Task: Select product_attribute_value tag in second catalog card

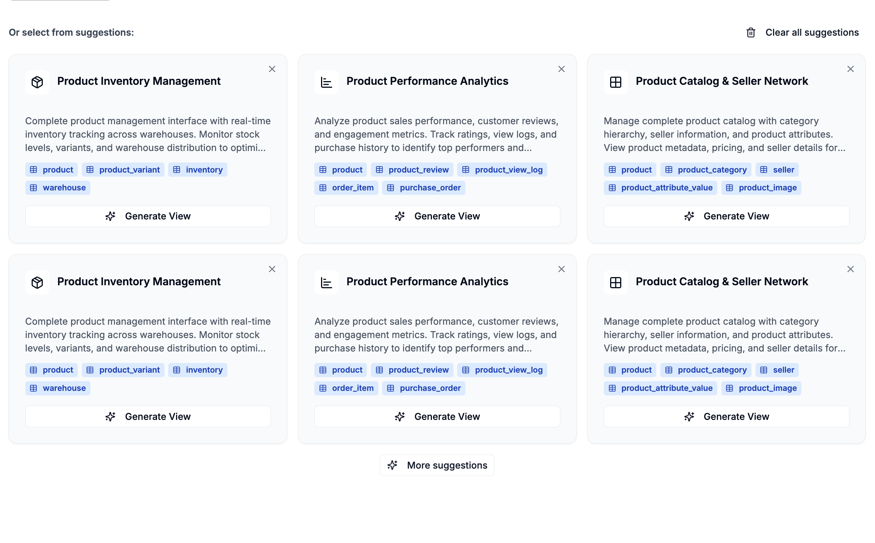Action: [x=660, y=388]
